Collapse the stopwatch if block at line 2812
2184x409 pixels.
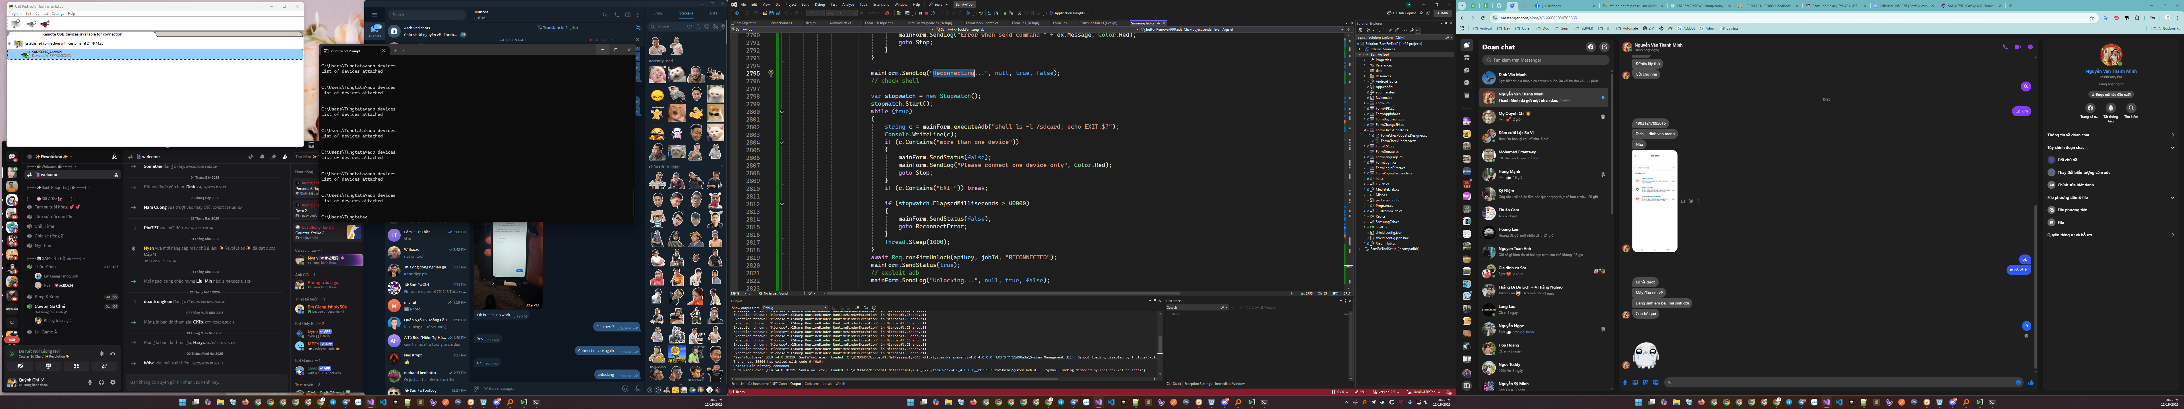pos(782,204)
